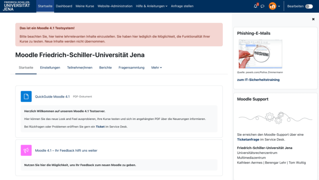
Task: Click the 'Moodle Support' block heading
Action: (253, 99)
